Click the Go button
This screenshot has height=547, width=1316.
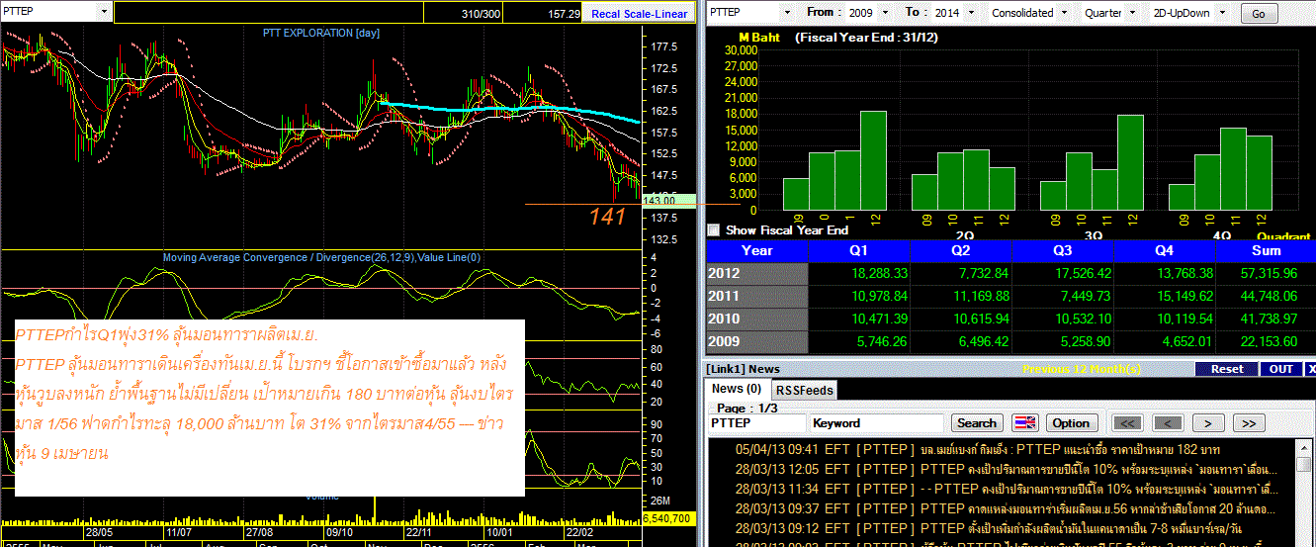pos(1259,14)
